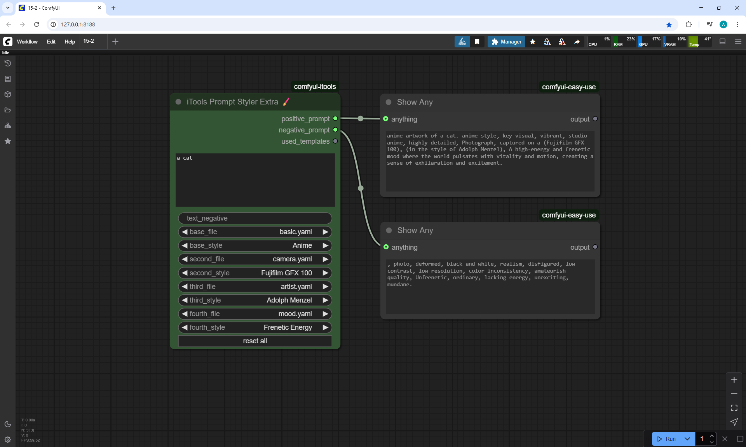Open the node library cube icon
Screen dimensions: 746x447
[x=7, y=94]
